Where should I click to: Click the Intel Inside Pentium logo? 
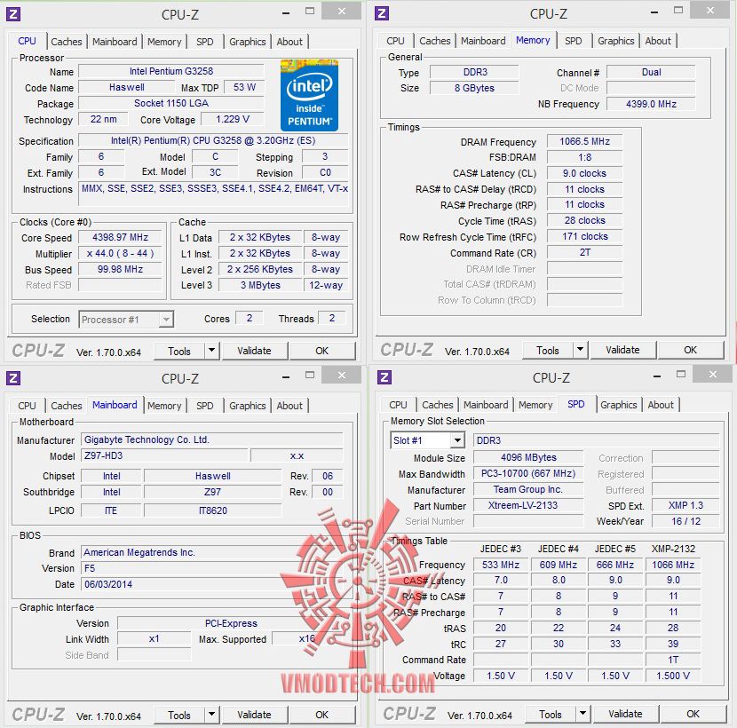pyautogui.click(x=309, y=95)
